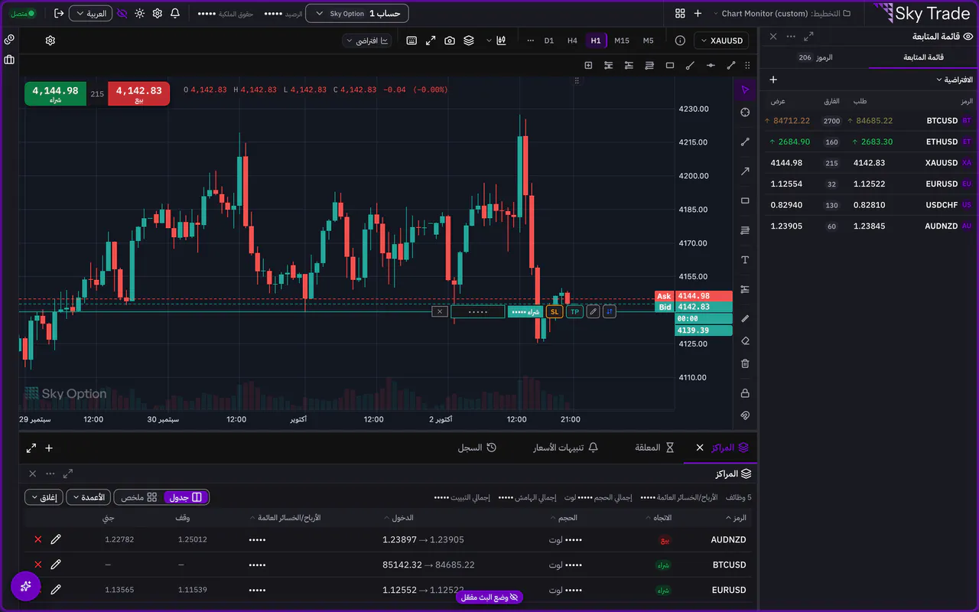The width and height of the screenshot is (979, 612).
Task: Open chart layers icon in chart toolbar
Action: pos(469,41)
